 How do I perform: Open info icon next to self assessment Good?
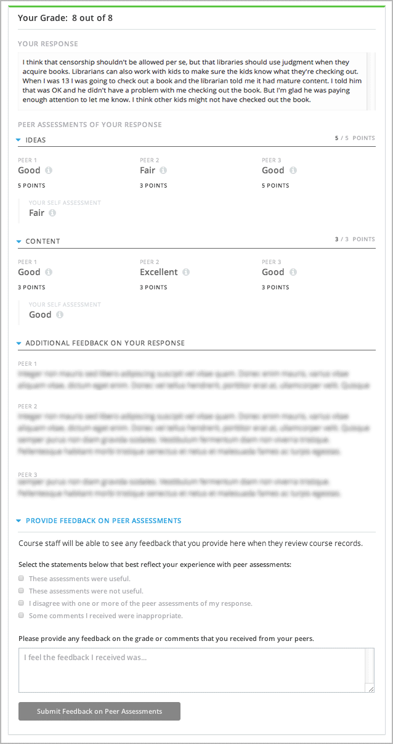(60, 315)
